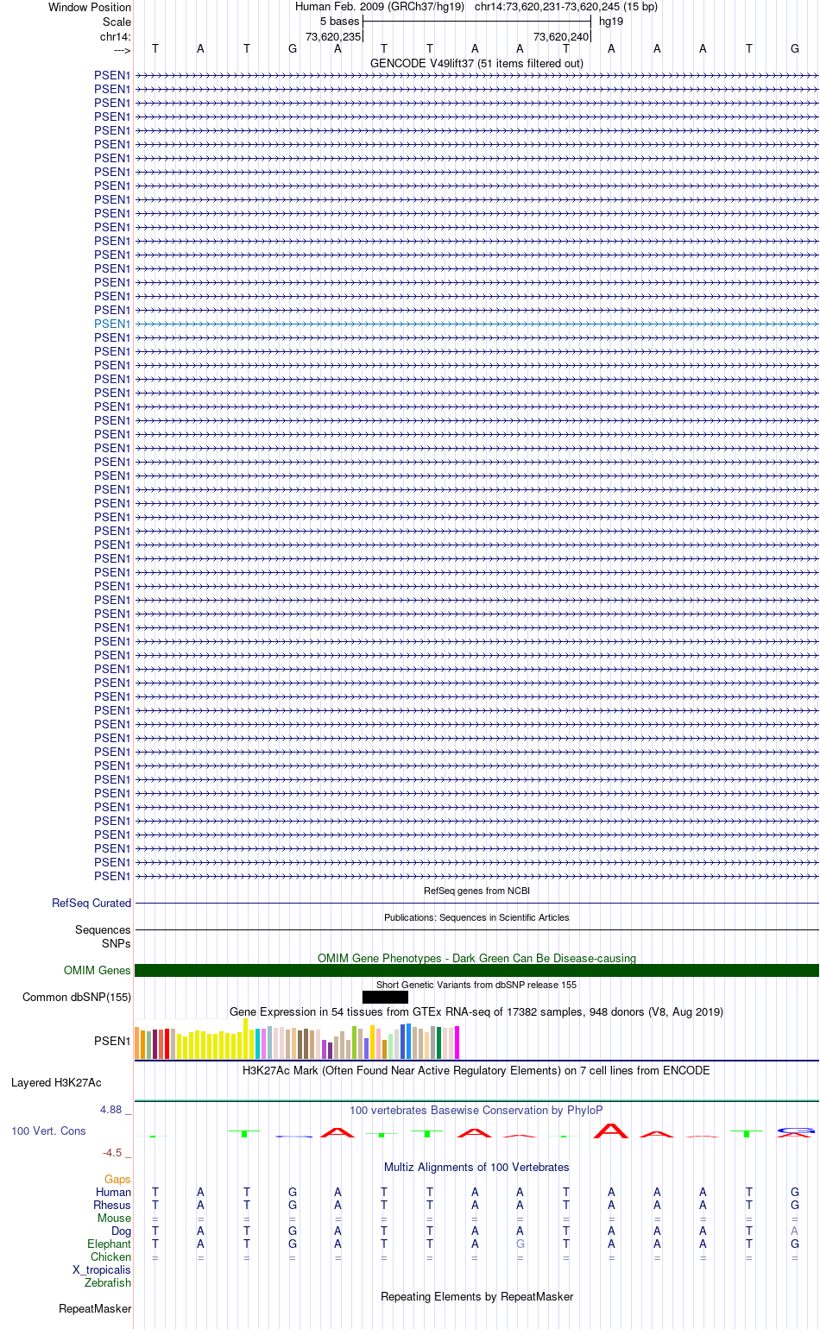This screenshot has height=1329, width=820.
Task: Click the hg19 label beside scale bar
Action: point(611,21)
